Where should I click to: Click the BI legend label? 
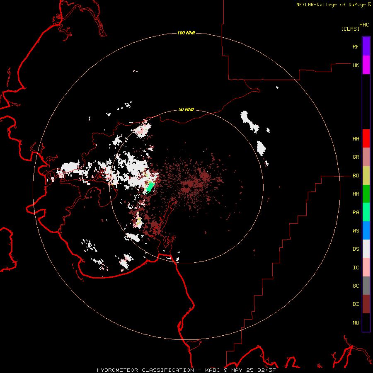356,304
